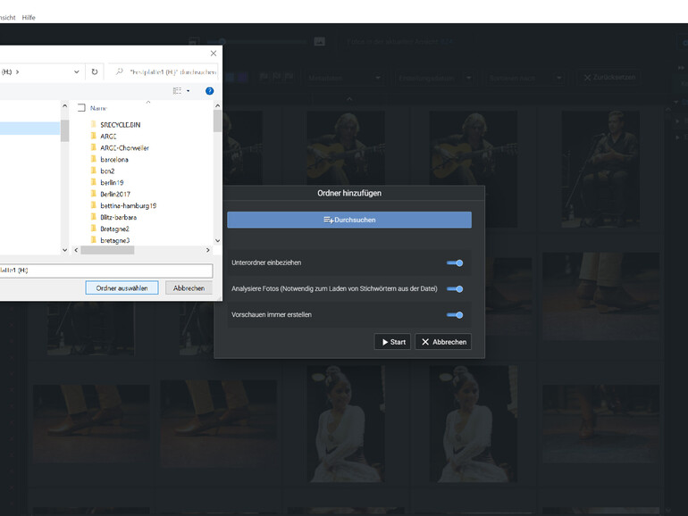Toggle the Analysiere Fotos switch
Image resolution: width=688 pixels, height=516 pixels.
(455, 289)
